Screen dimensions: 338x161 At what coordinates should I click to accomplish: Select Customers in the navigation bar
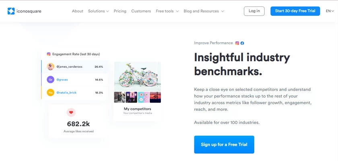[x=141, y=11]
